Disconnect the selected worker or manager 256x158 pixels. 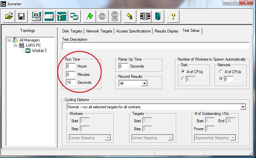click(x=145, y=16)
